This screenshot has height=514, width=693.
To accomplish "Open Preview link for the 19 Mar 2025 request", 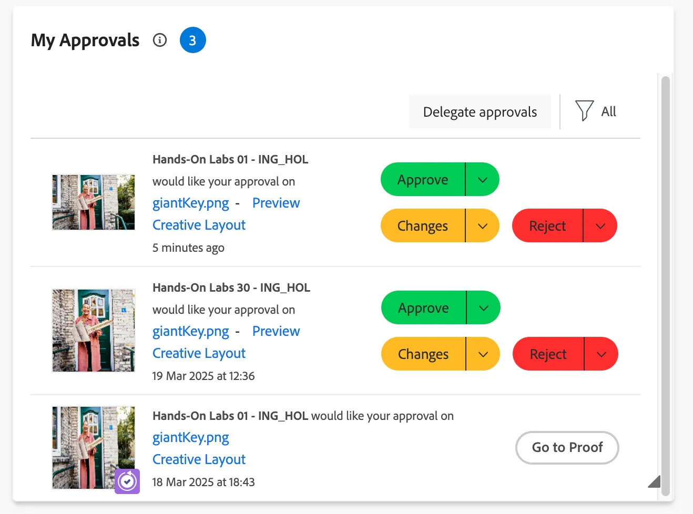I will [x=276, y=331].
